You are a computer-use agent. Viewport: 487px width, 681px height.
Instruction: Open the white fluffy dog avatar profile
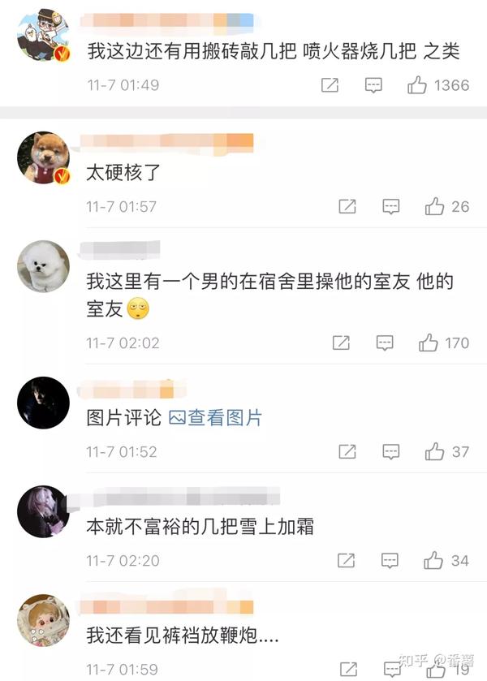pos(44,266)
